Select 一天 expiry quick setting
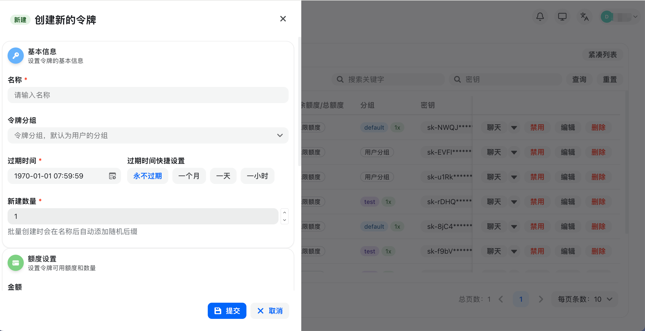The image size is (645, 331). [x=223, y=176]
